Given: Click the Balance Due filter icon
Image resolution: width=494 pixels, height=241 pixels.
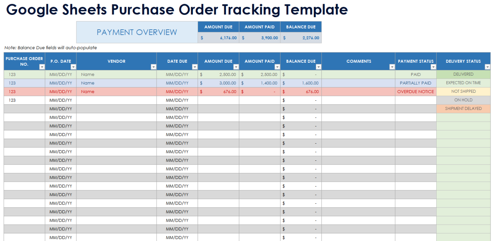Looking at the screenshot, I should pyautogui.click(x=318, y=67).
